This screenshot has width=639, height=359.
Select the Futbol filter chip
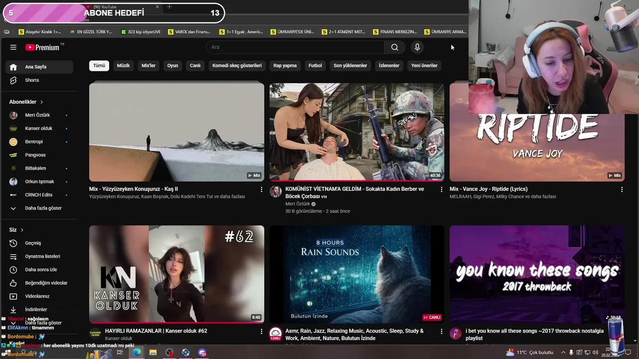(x=316, y=66)
